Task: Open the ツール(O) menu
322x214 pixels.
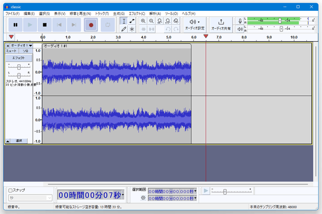Action: click(171, 14)
